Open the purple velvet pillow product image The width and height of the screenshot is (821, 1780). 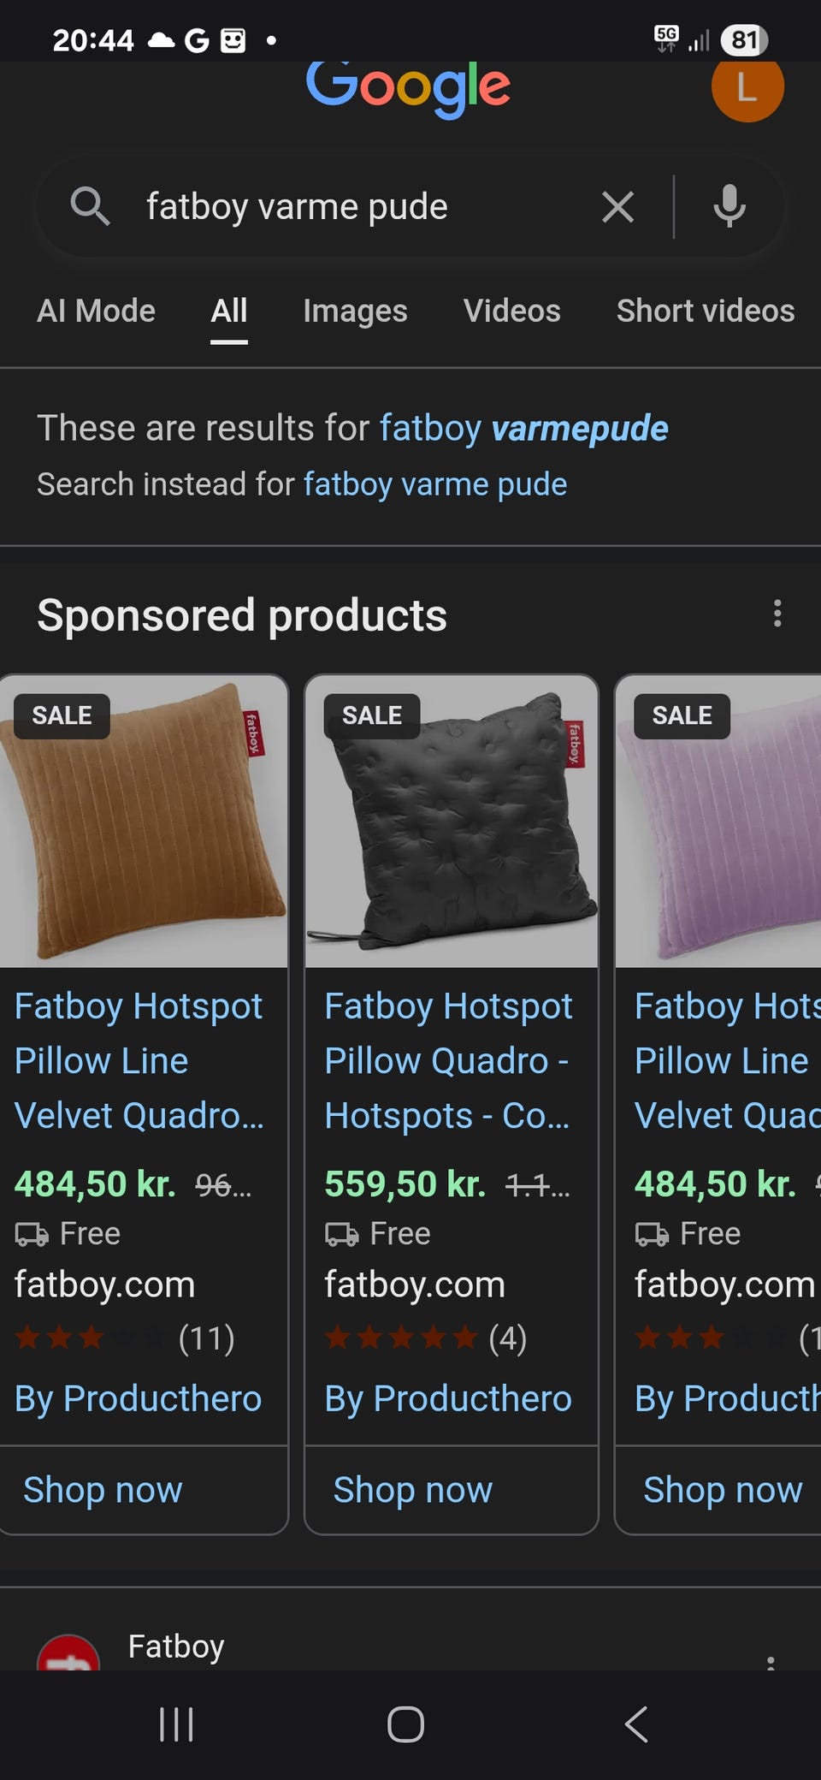pos(718,822)
